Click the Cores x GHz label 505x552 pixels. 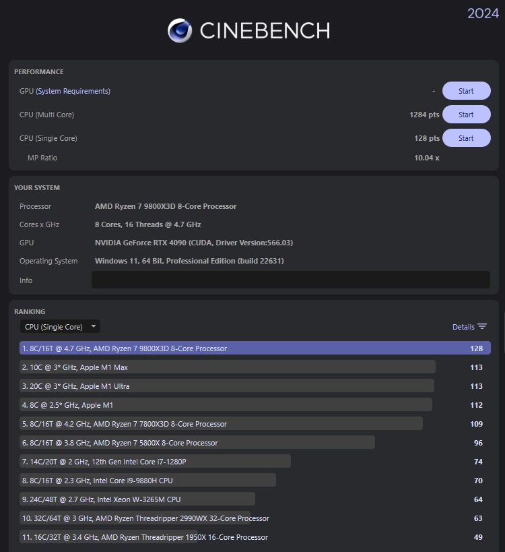39,224
